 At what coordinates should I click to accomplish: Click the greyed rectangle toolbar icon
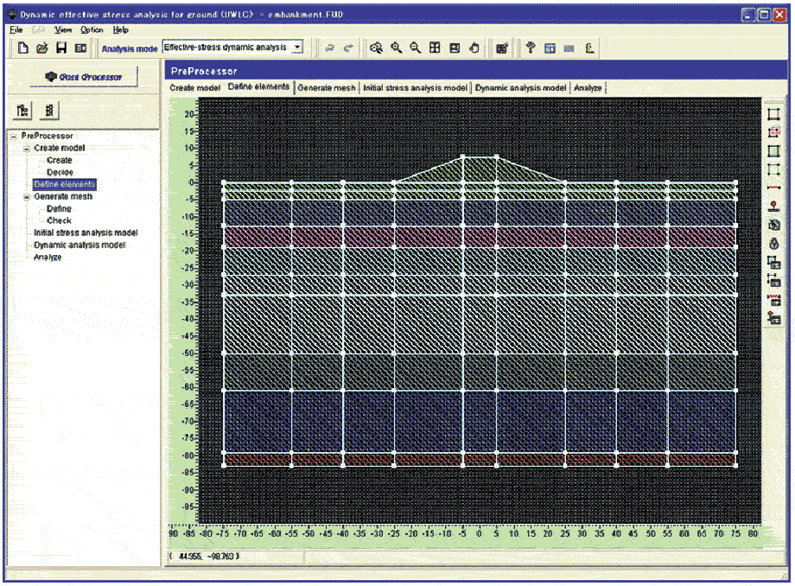pyautogui.click(x=569, y=48)
